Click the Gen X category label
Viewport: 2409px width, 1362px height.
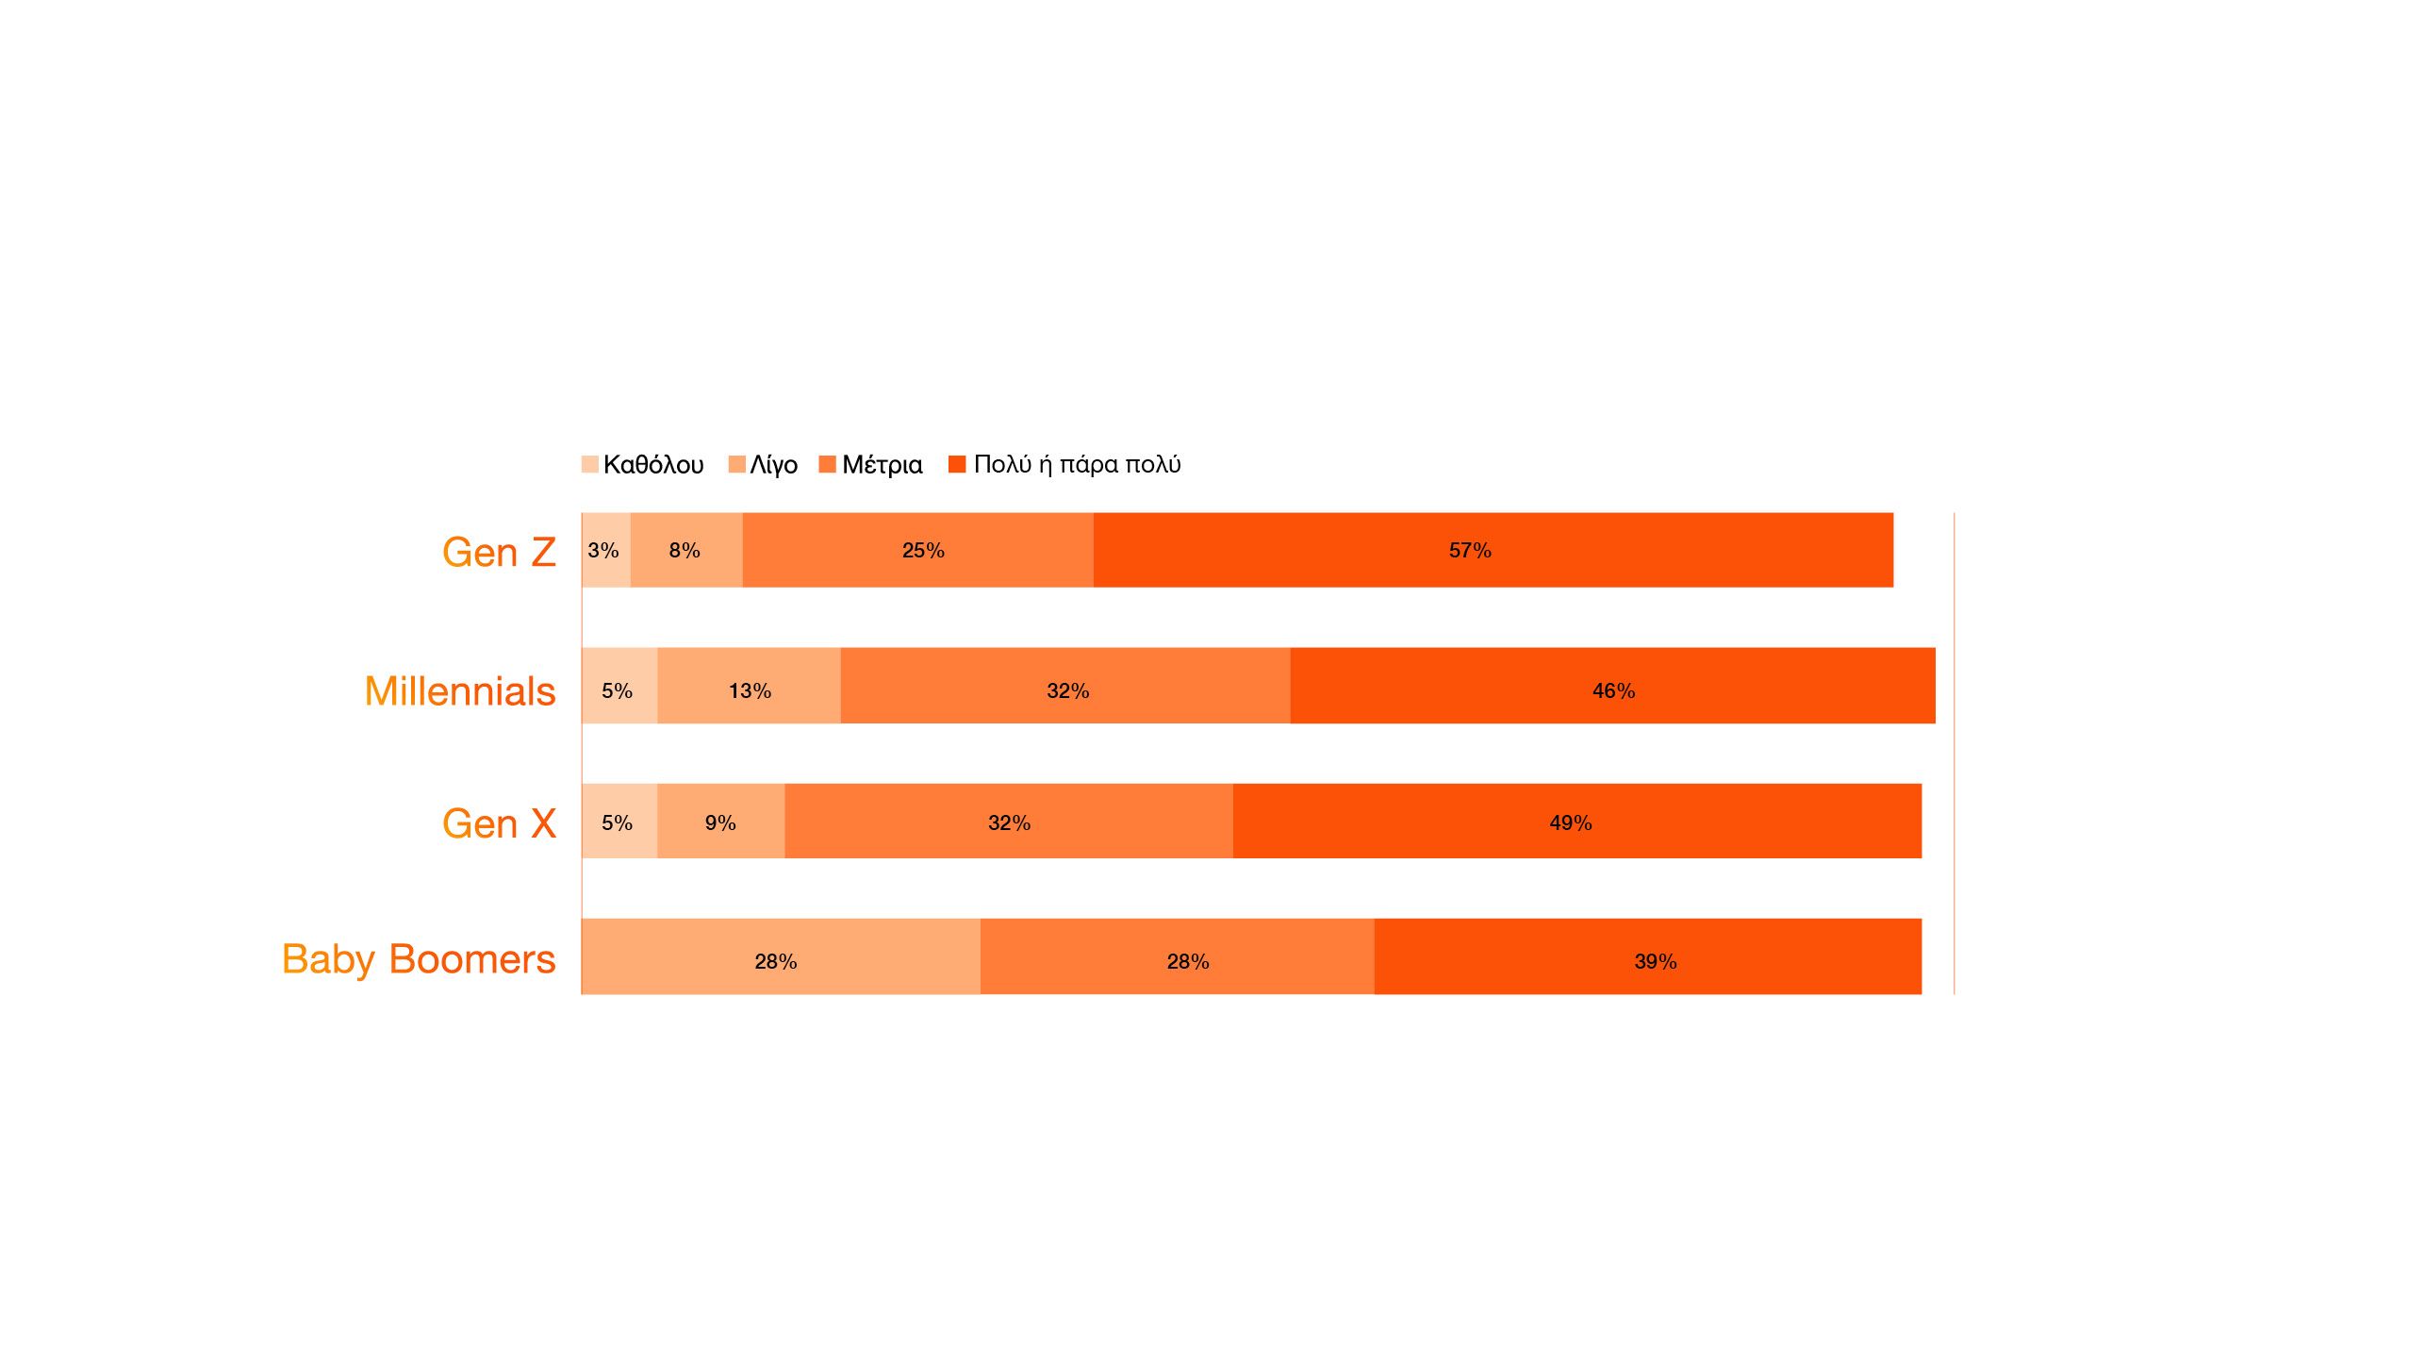pyautogui.click(x=499, y=823)
